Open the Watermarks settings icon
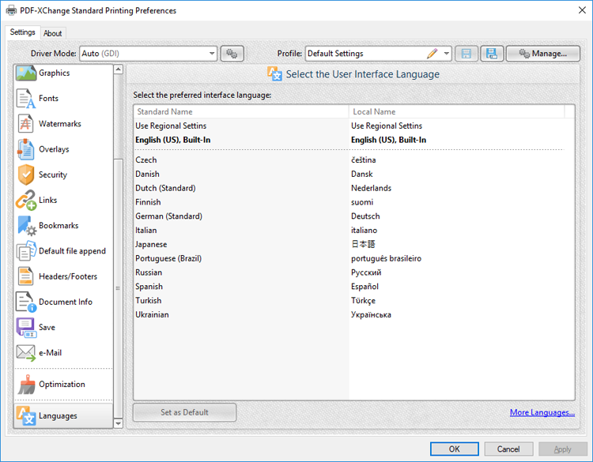Screen dimensions: 593x462 (26, 124)
